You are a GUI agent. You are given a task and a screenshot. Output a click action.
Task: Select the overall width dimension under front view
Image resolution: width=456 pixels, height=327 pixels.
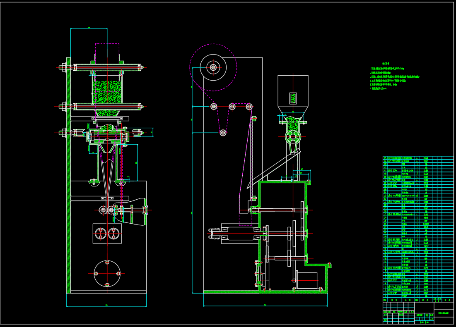[106, 306]
